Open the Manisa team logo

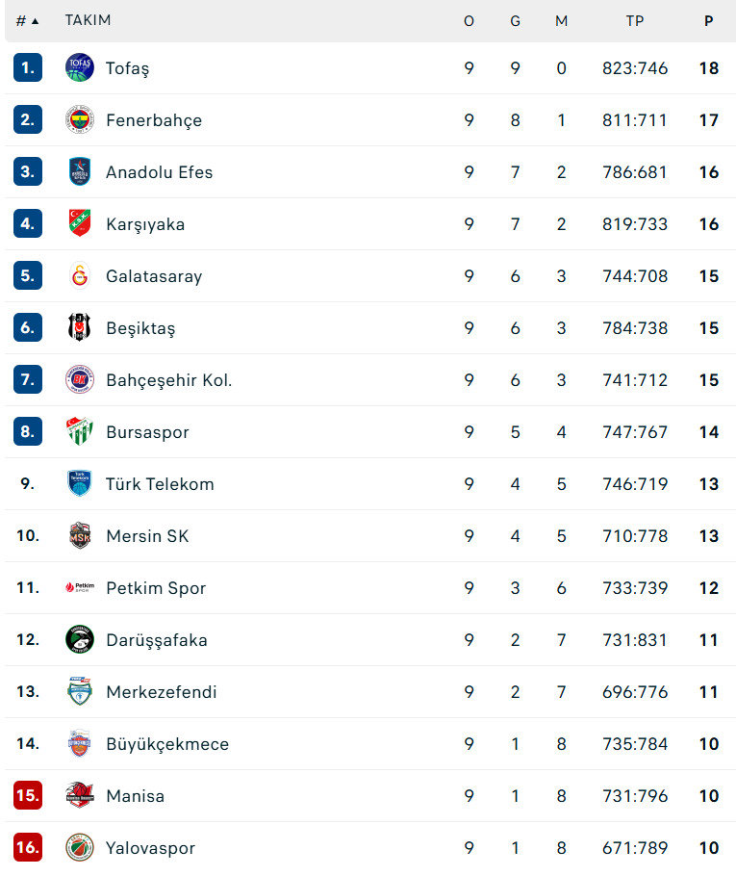(79, 795)
